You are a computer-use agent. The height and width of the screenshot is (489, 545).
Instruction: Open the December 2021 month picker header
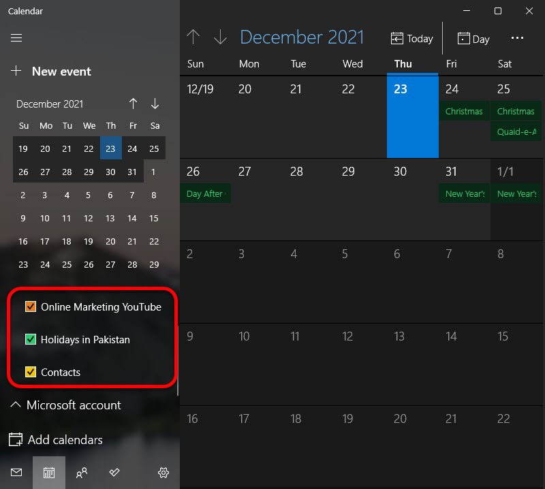pyautogui.click(x=302, y=37)
